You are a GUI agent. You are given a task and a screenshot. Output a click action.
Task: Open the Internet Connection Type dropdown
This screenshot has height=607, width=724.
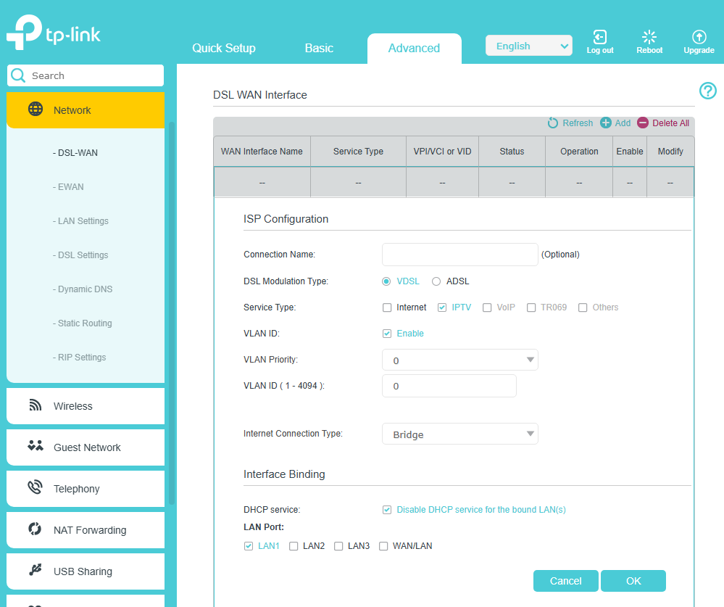[x=459, y=434]
